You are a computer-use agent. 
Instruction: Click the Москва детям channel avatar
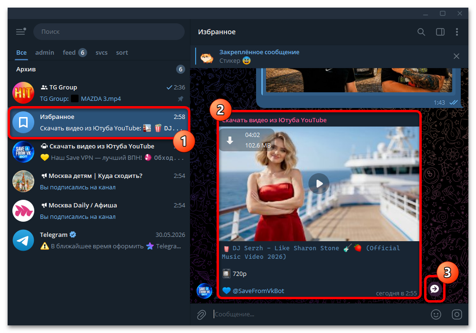point(23,181)
